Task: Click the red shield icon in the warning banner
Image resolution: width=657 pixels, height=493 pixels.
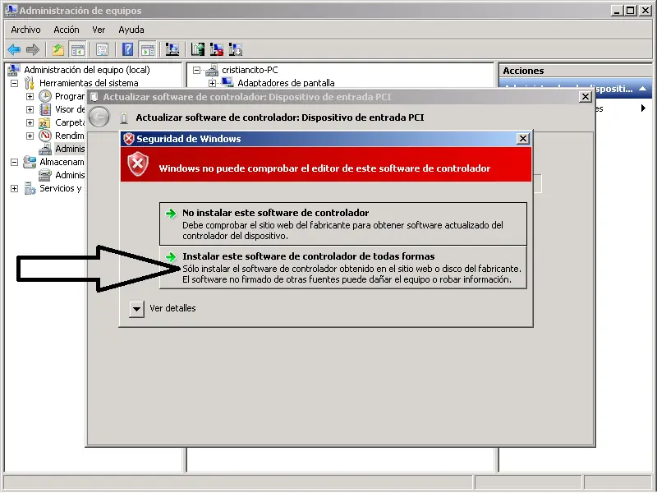Action: coord(138,164)
